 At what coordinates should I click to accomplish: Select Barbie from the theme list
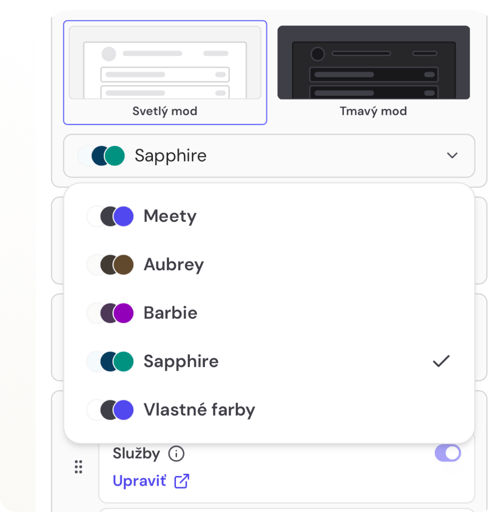coord(170,313)
